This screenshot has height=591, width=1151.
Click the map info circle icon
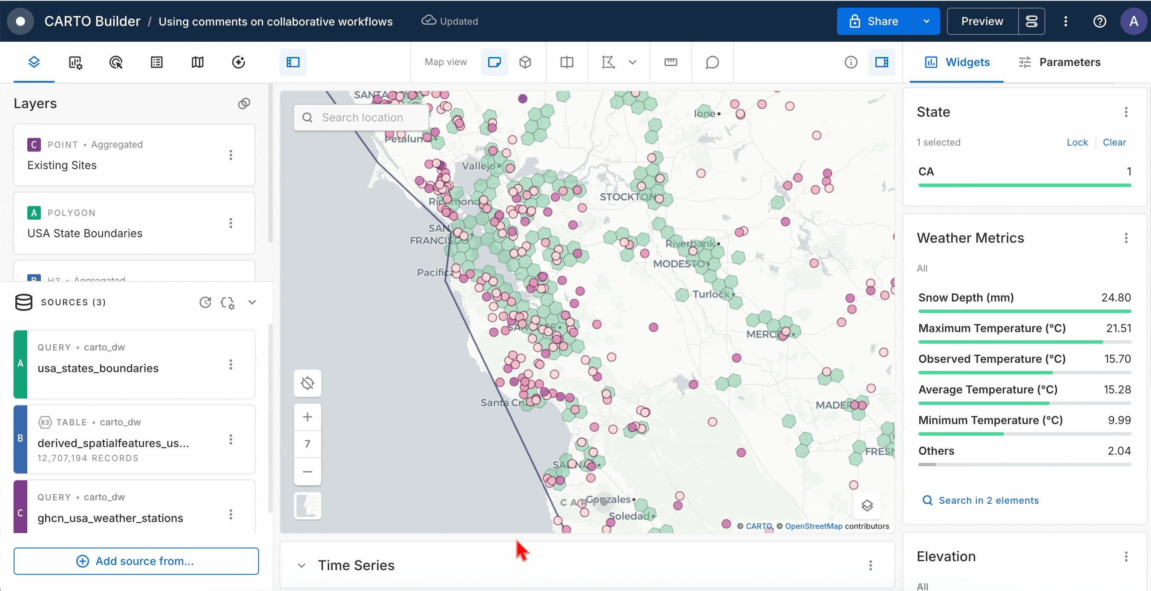pyautogui.click(x=851, y=62)
